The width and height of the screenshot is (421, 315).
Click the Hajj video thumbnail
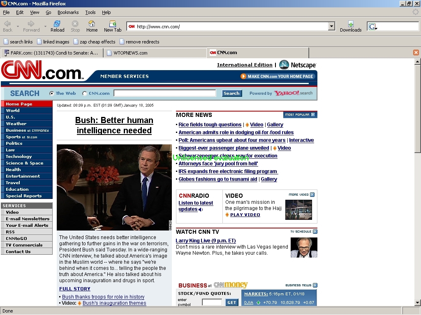pos(298,210)
